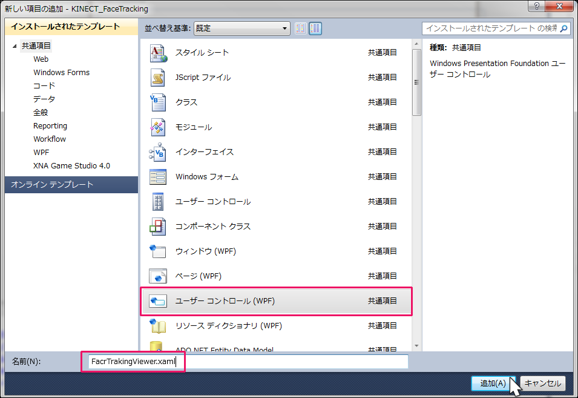Open the インストールされたテンプレート section header
Screen dimensions: 578x398
coord(71,27)
